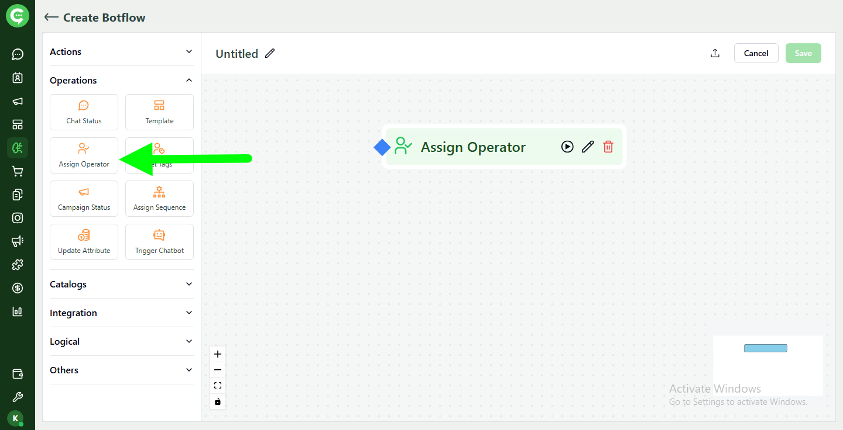Select the Trigger Chatbot operation
Image resolution: width=843 pixels, height=430 pixels.
[x=159, y=241]
